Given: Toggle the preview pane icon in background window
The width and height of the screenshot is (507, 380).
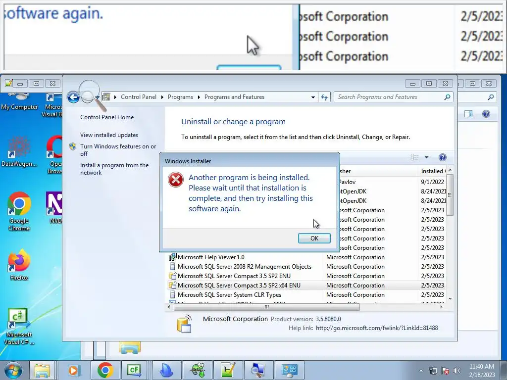Looking at the screenshot, I should (x=468, y=114).
